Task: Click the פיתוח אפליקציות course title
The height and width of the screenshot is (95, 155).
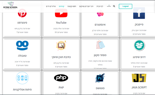Action: point(22,90)
